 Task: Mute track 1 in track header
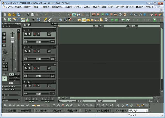click(30, 34)
